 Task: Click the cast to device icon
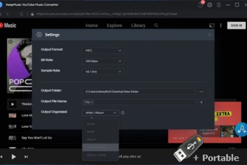pyautogui.click(x=212, y=26)
